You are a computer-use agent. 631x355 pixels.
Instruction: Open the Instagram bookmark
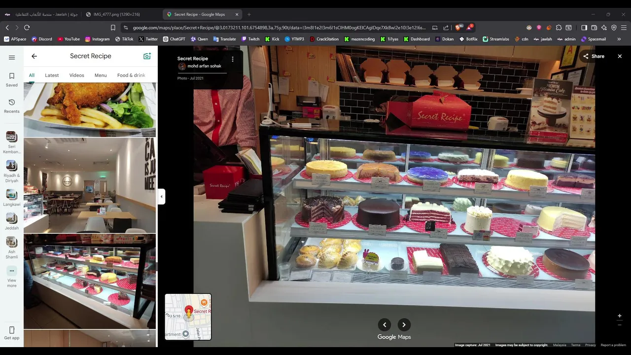(x=97, y=39)
